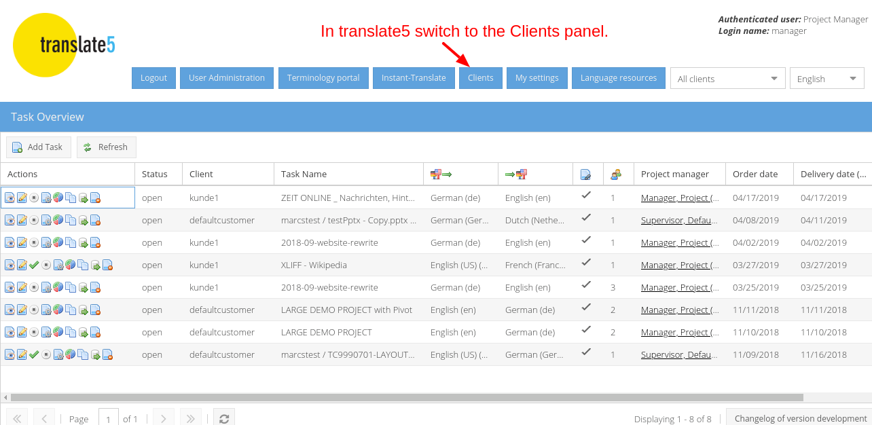End the LARGE DEMO PROJECT with Pivot task

(x=34, y=310)
